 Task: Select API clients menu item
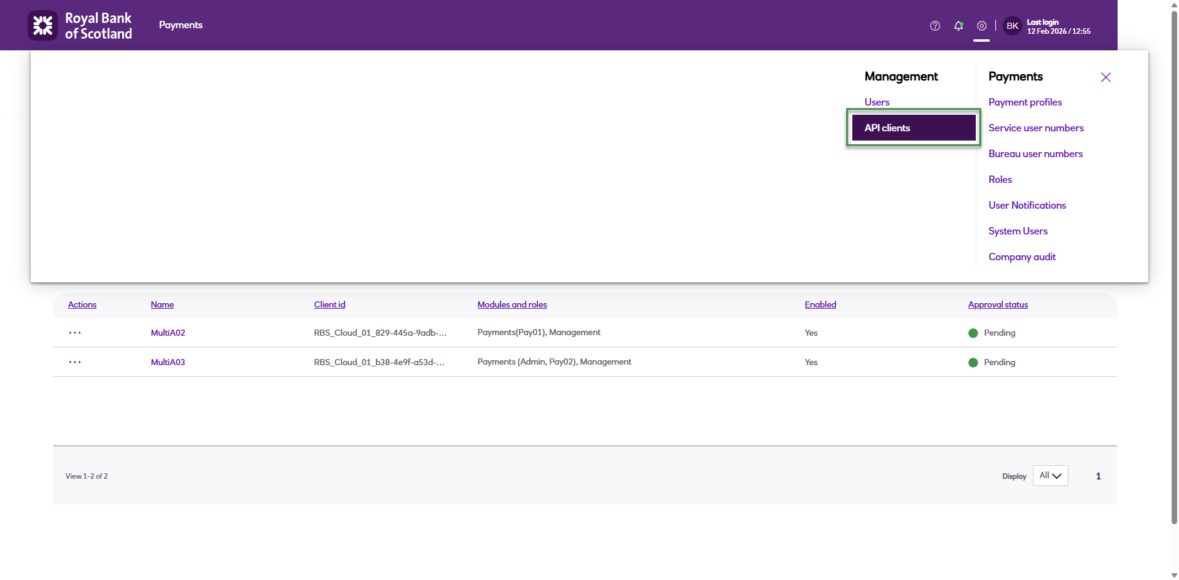[914, 128]
